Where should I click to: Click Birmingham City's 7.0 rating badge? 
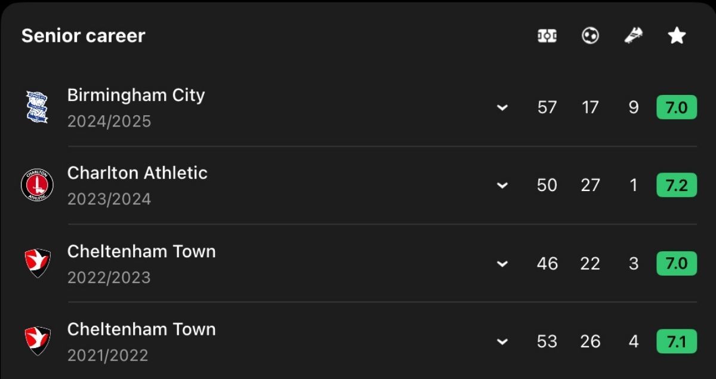point(677,107)
